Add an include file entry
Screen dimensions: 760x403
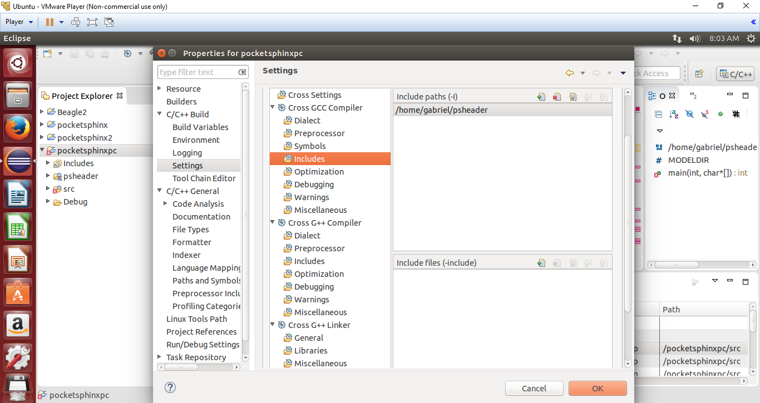coord(541,263)
